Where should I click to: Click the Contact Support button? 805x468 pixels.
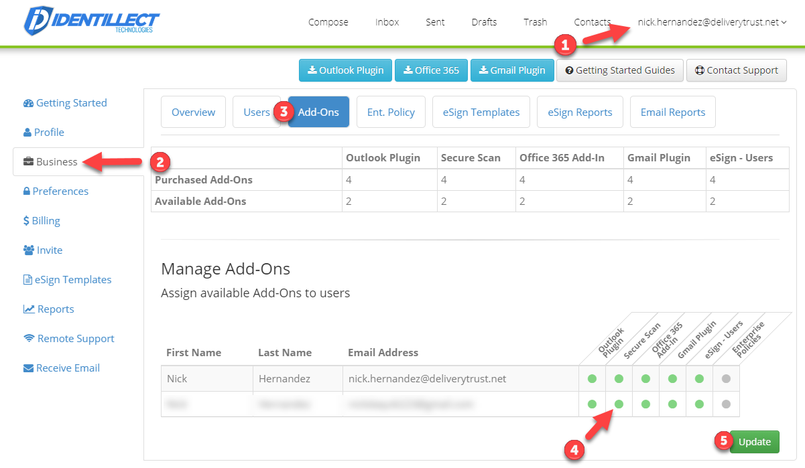(736, 70)
